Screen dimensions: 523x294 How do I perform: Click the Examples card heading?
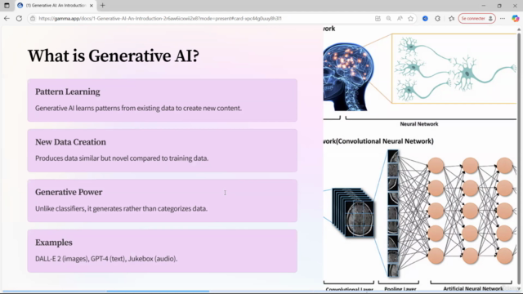pyautogui.click(x=54, y=243)
